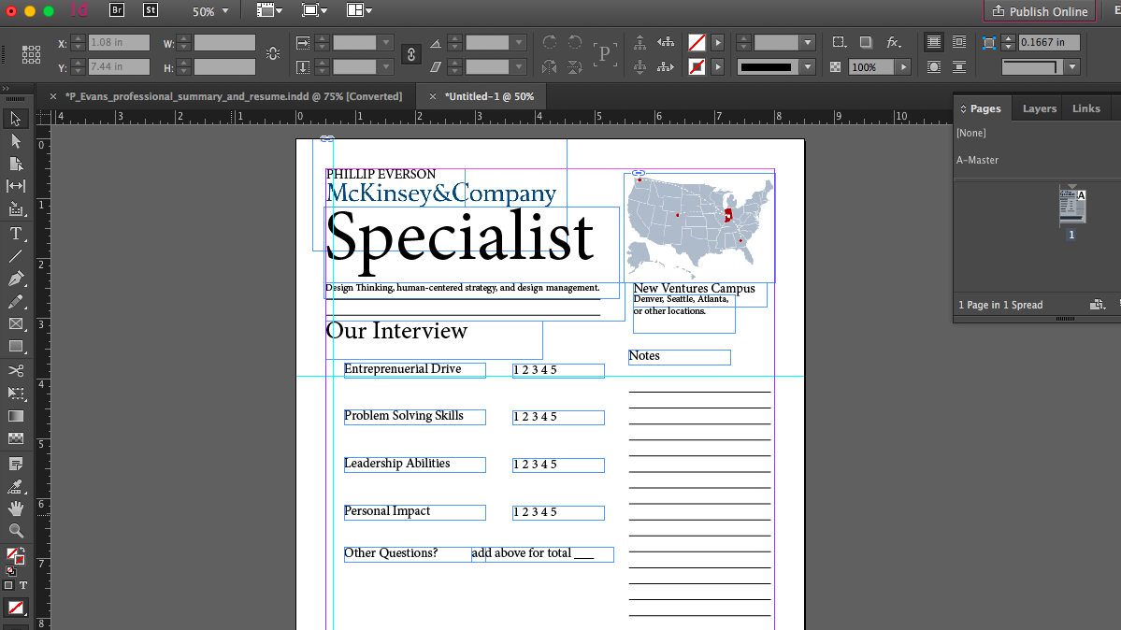Open the stroke weight dropdown

point(808,42)
